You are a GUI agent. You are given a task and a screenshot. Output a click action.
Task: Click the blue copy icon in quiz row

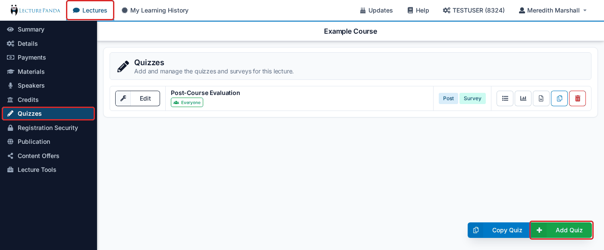(559, 98)
